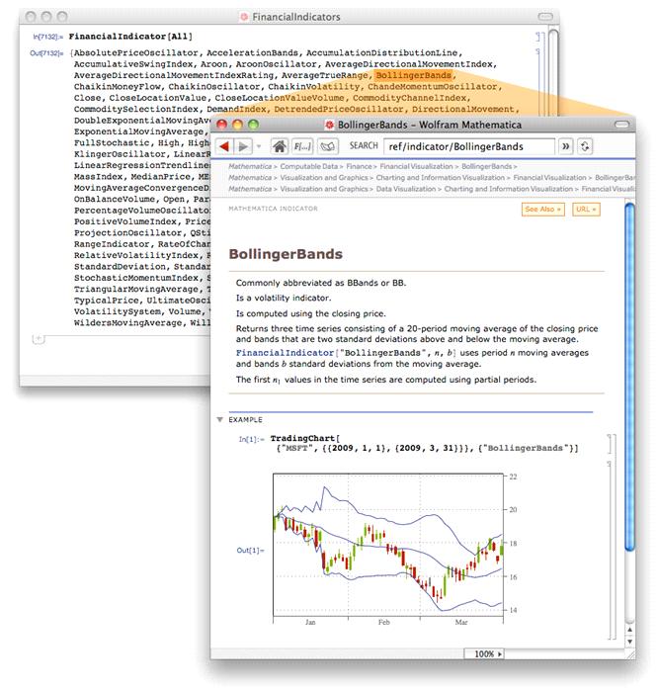Collapse the EXAMPLE section triangle
Screen dimensions: 658x693
click(220, 419)
